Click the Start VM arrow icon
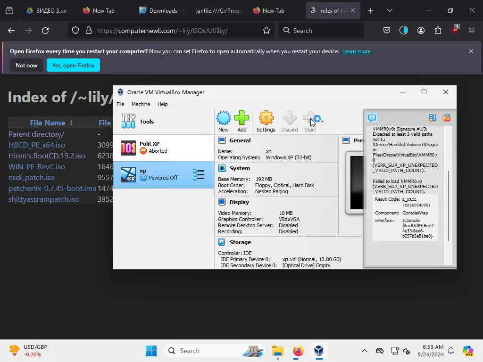 click(310, 121)
